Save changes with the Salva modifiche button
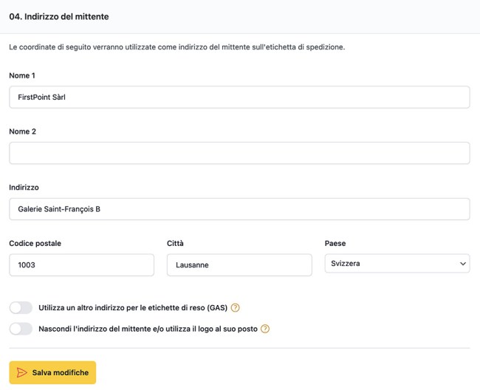 point(52,373)
